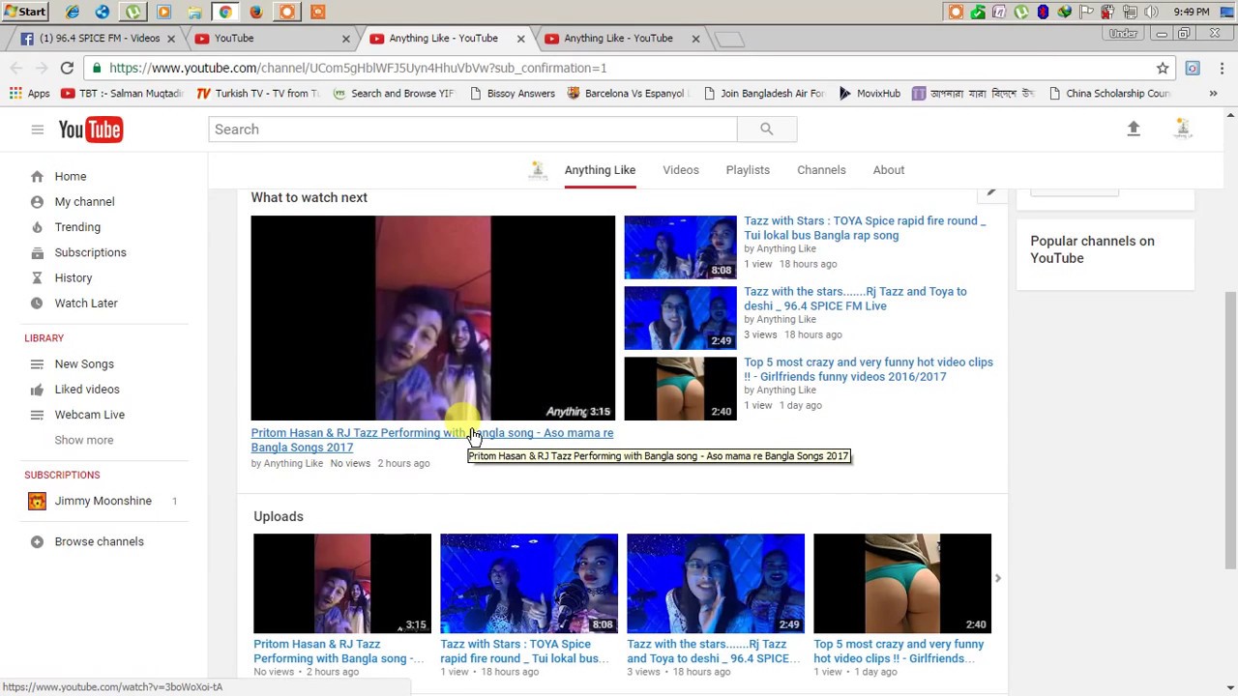Click the search magnifier button
Image resolution: width=1238 pixels, height=696 pixels.
point(766,130)
